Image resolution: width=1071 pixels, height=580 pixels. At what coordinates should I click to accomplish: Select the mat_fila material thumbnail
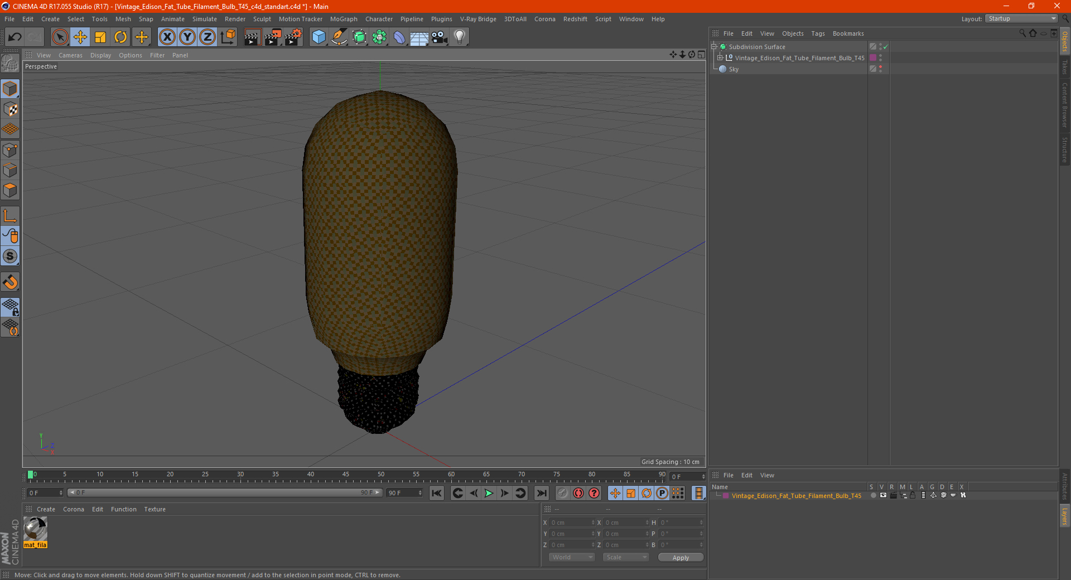coord(35,529)
